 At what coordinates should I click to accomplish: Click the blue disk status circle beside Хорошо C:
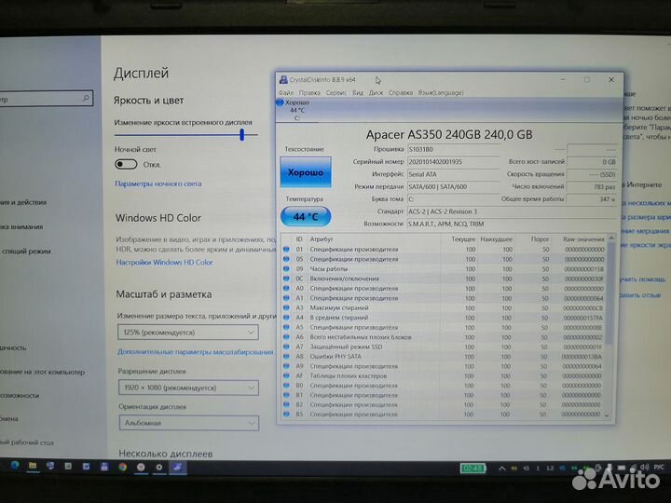coord(280,102)
